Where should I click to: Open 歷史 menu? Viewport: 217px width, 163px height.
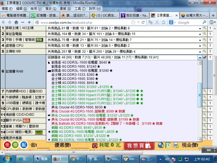51,8
